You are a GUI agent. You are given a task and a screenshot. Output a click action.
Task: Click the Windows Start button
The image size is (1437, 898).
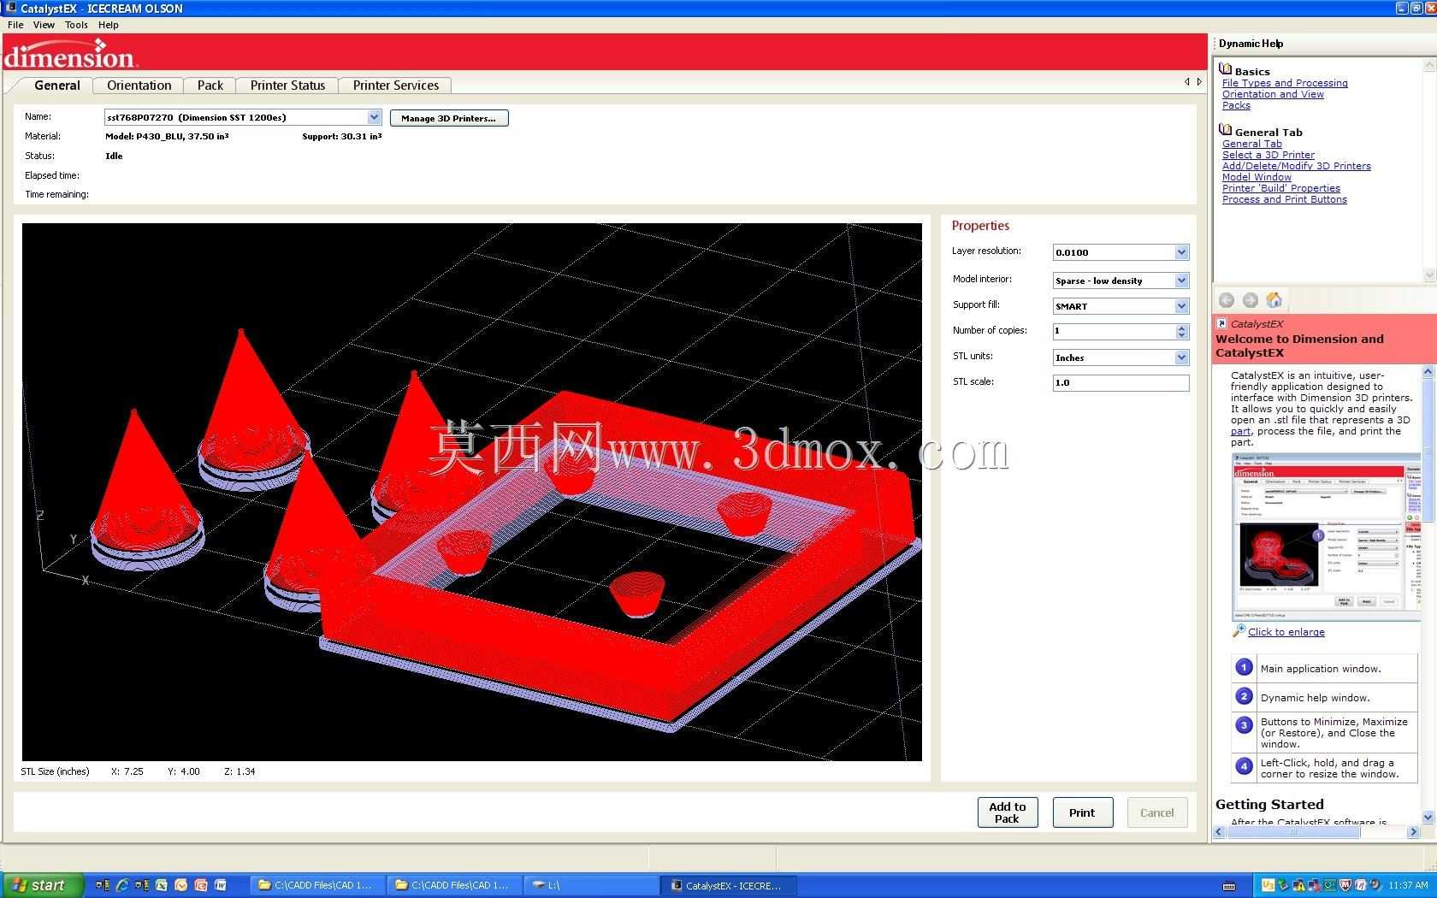(42, 885)
